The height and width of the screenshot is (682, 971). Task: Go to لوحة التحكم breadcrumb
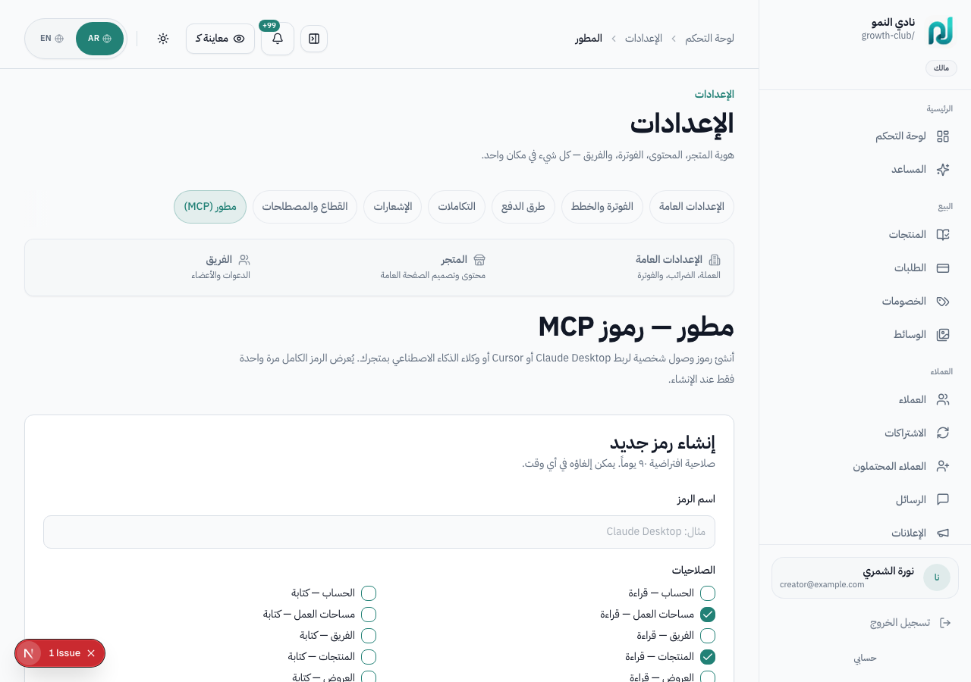[709, 39]
